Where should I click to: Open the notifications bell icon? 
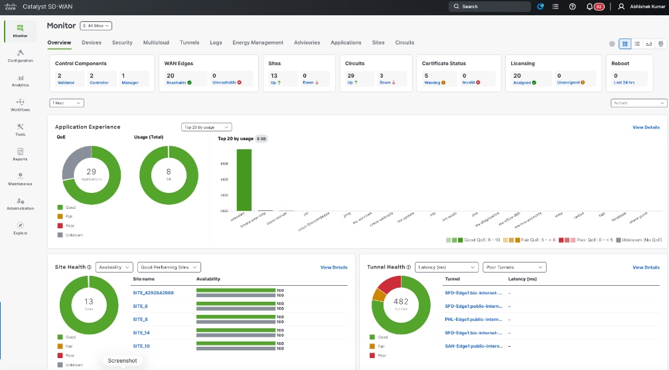pos(589,7)
